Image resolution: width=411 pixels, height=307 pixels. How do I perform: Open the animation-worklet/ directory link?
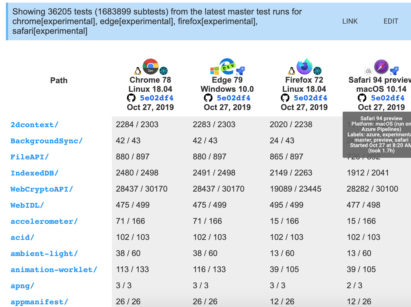click(x=54, y=270)
